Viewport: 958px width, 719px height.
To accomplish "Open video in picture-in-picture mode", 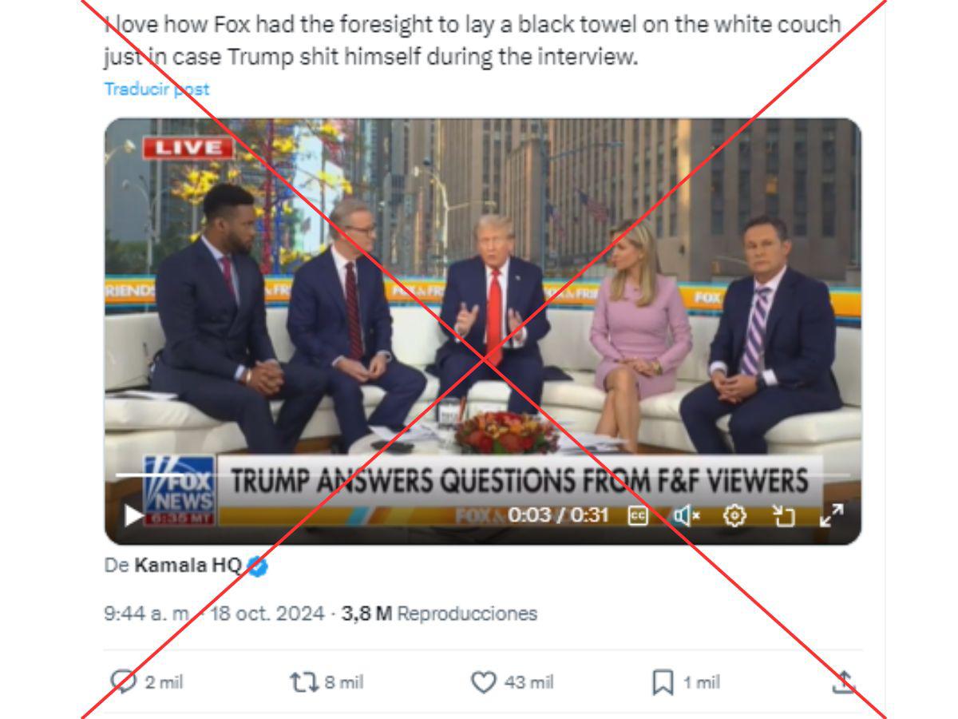I will pyautogui.click(x=784, y=516).
